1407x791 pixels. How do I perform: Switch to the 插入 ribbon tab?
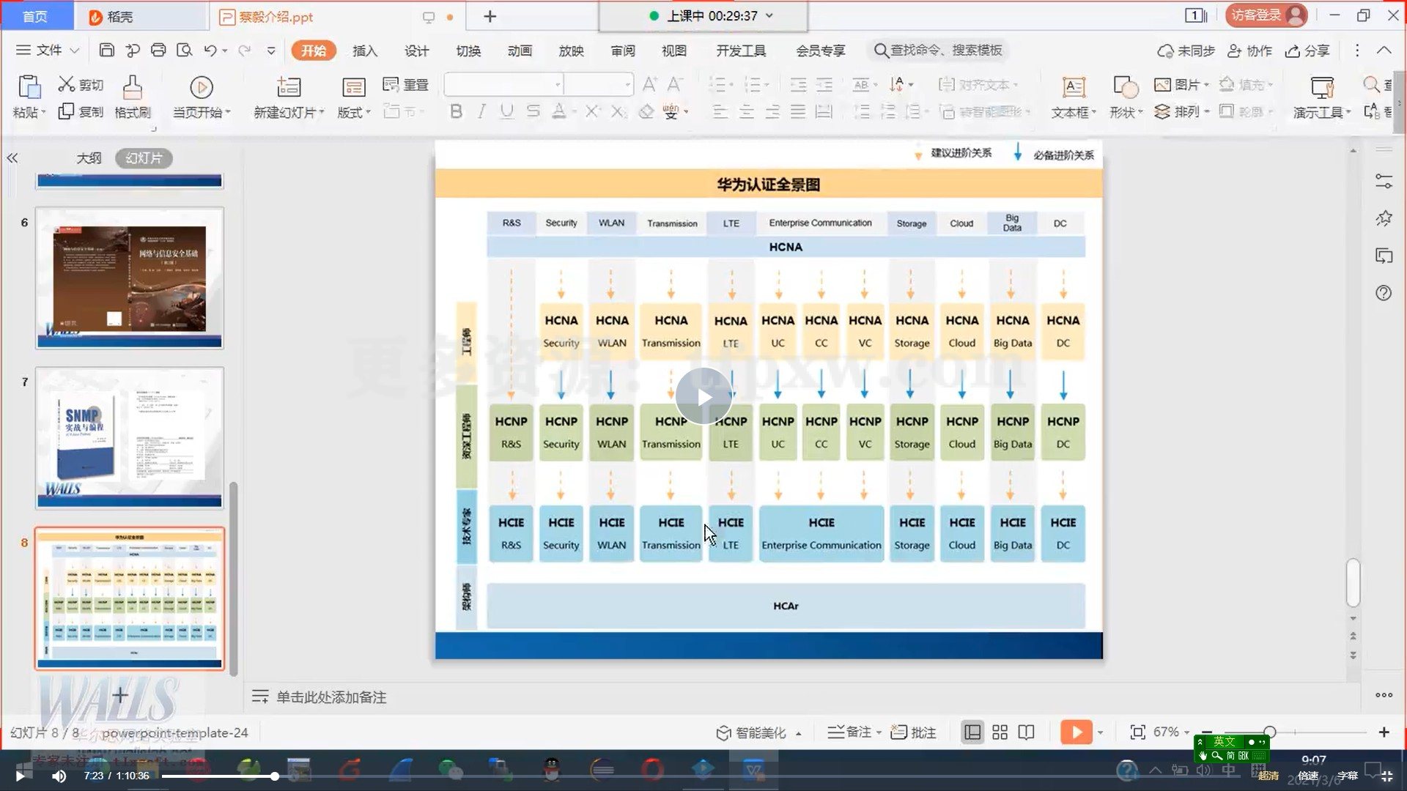coord(364,51)
